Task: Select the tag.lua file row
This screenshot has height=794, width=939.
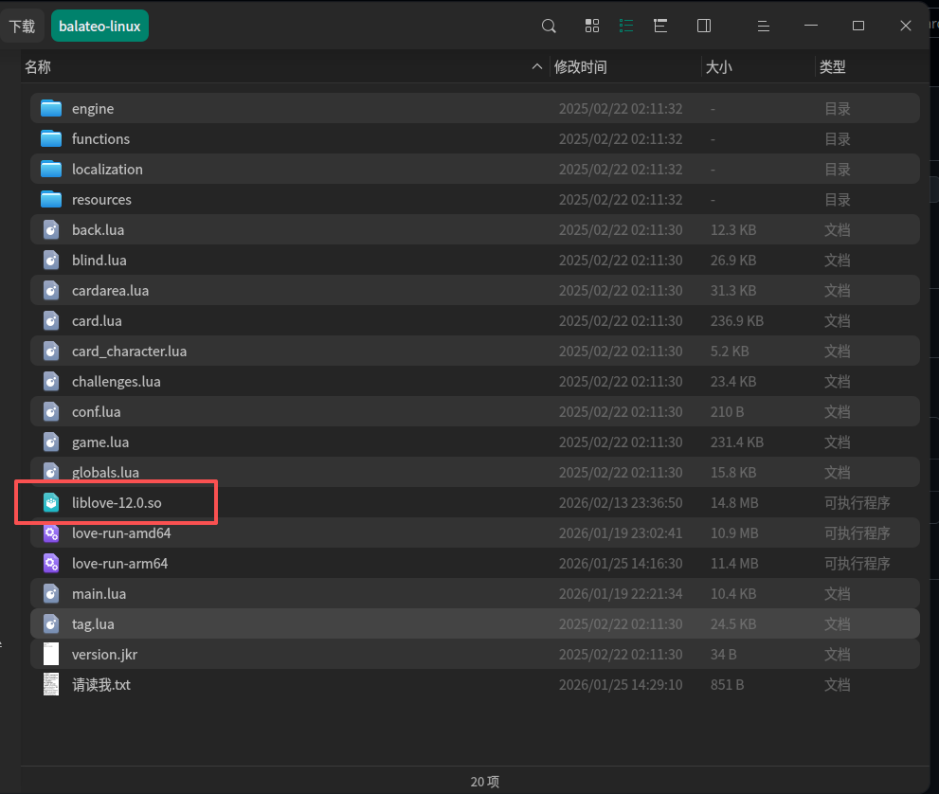Action: (475, 624)
